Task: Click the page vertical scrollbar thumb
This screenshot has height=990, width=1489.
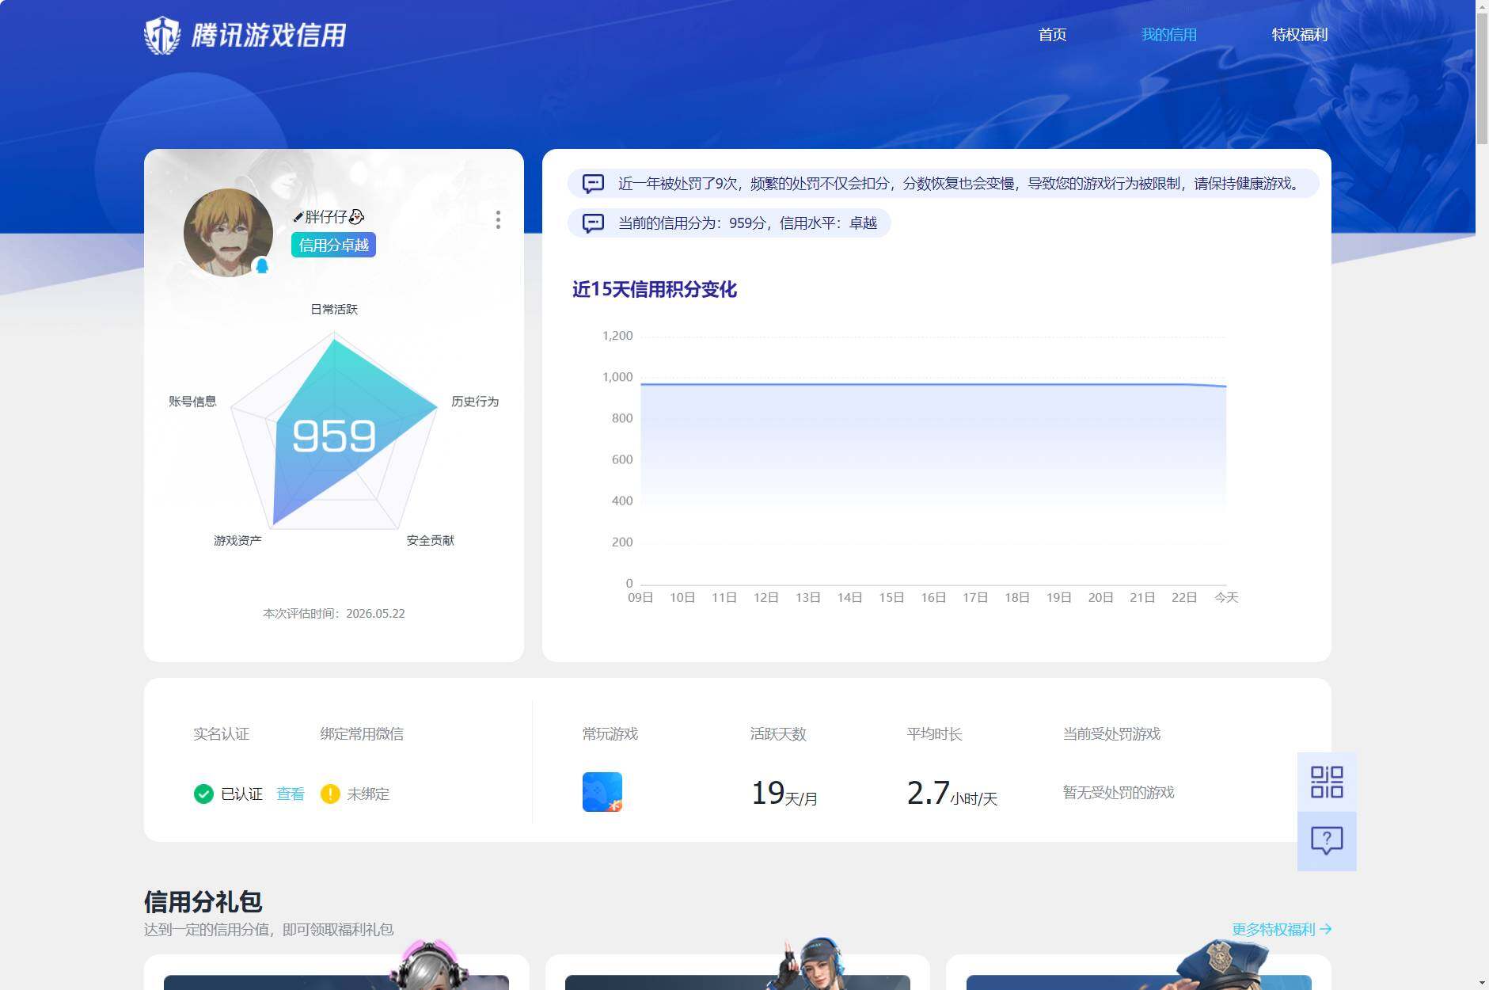Action: tap(1482, 78)
